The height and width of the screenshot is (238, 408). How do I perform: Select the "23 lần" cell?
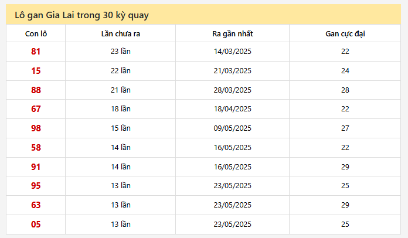pos(120,52)
